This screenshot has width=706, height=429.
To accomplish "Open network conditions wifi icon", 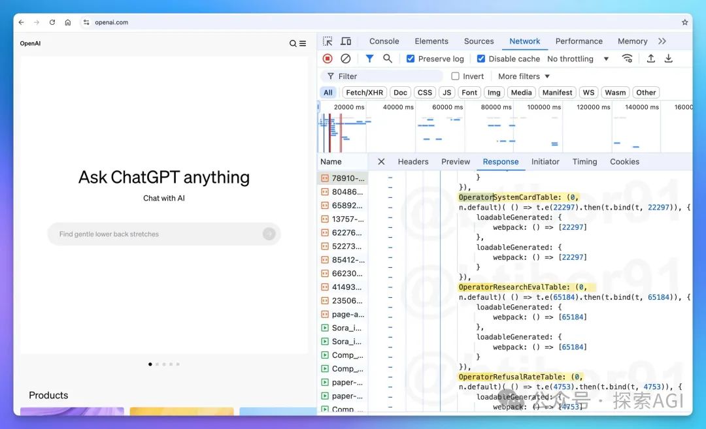I will [x=628, y=59].
